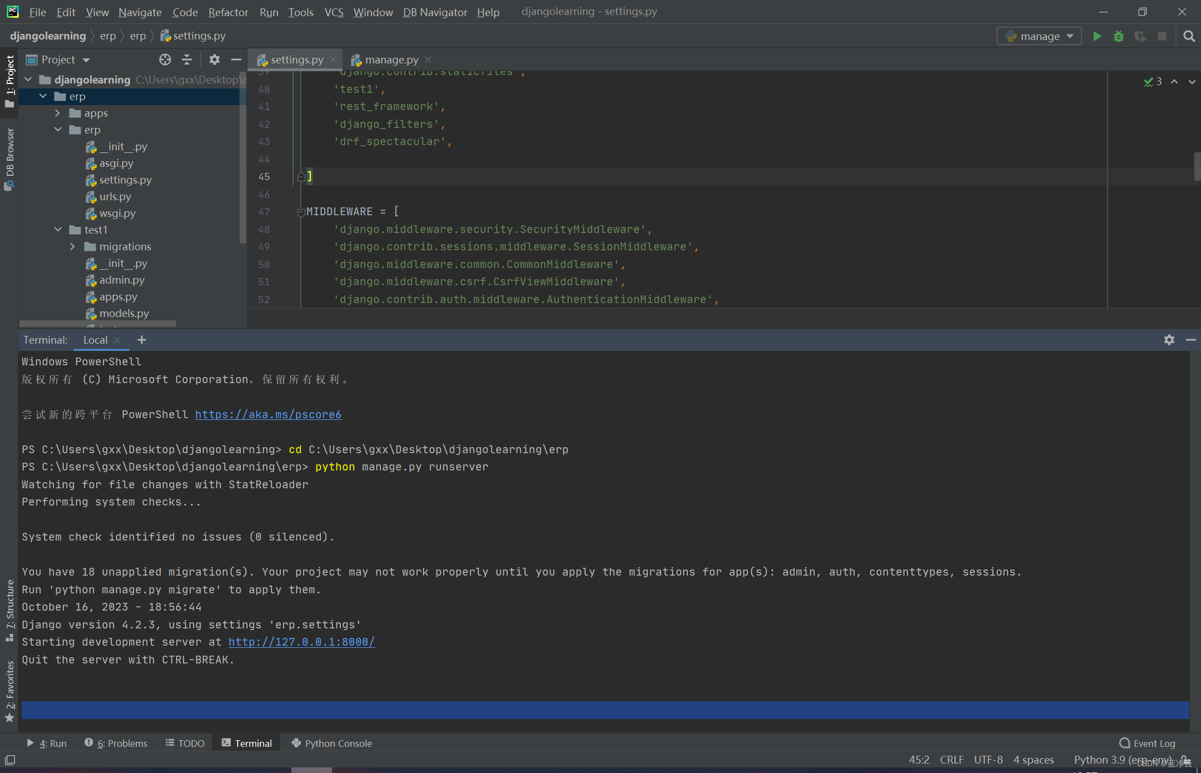Click the http://127.0.0.1:8000/ link
This screenshot has width=1201, height=773.
(301, 642)
